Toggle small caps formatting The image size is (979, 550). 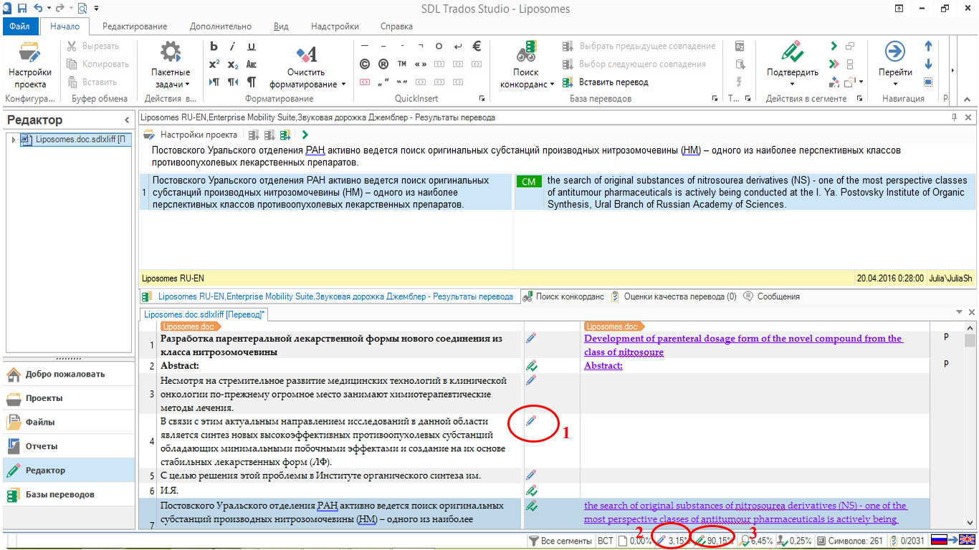[252, 64]
